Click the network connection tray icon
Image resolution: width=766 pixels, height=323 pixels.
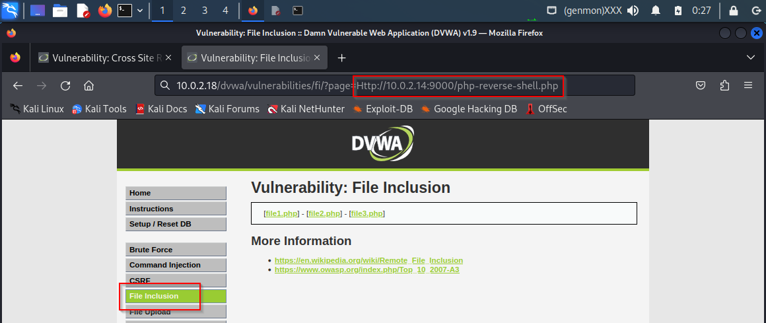pos(552,11)
